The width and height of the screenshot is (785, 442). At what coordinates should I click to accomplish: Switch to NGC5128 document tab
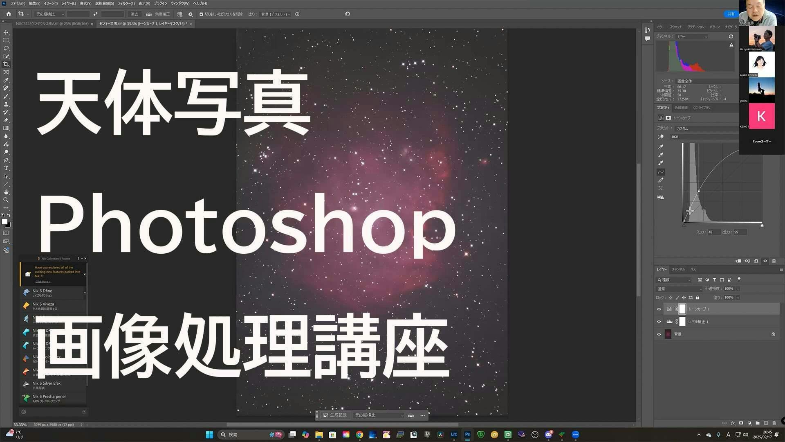(x=52, y=24)
